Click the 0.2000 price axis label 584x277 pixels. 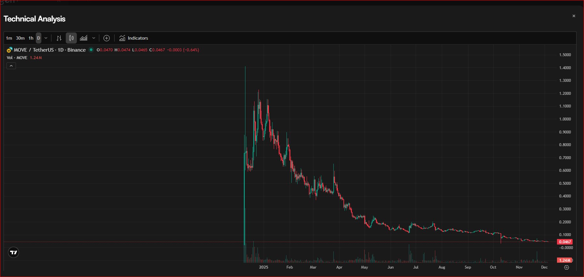point(565,222)
